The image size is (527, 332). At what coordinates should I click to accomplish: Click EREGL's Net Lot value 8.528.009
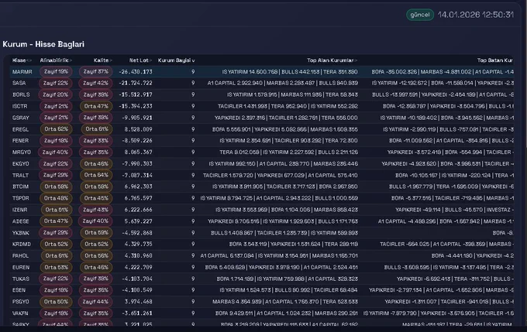click(x=138, y=129)
